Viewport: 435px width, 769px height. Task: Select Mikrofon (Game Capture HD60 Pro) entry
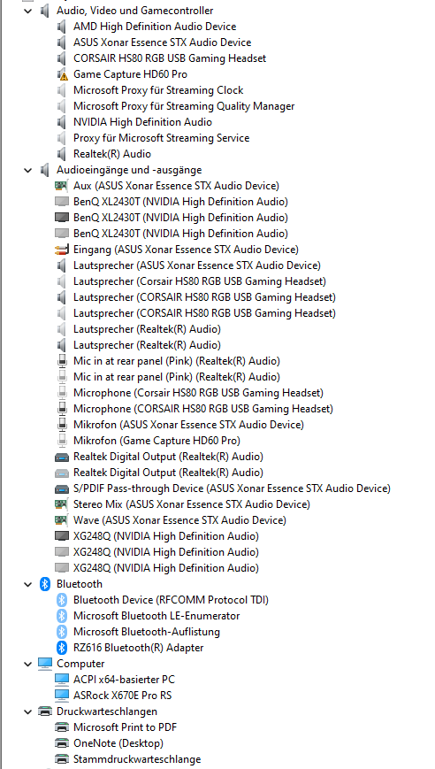pos(156,441)
